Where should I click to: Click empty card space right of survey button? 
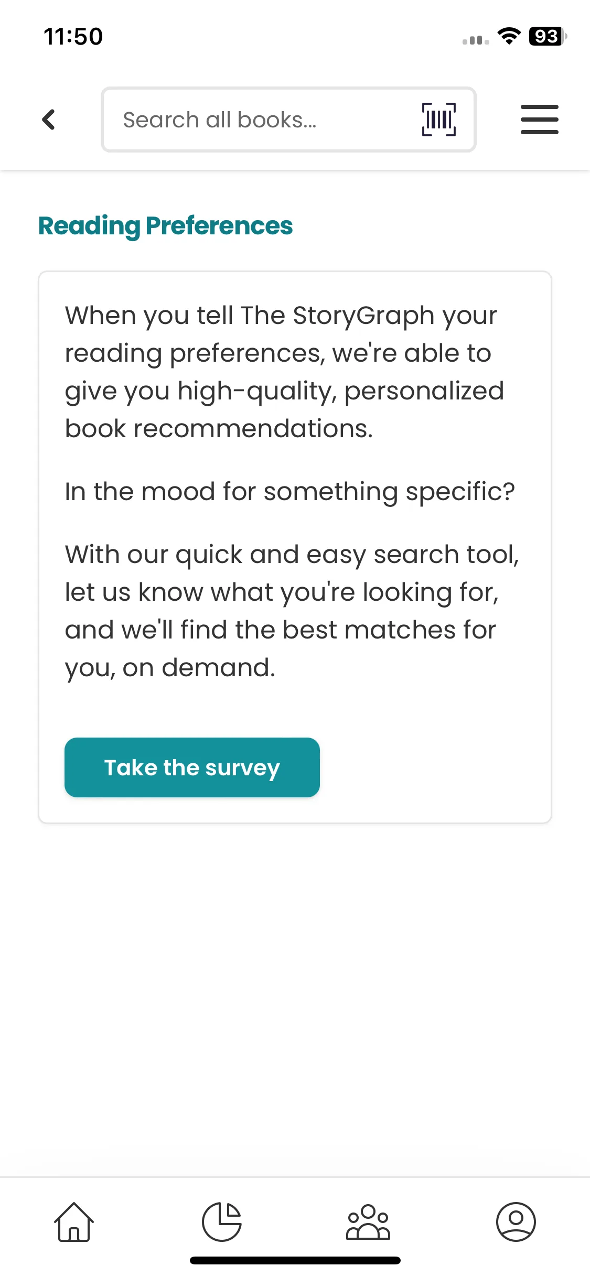[x=435, y=767]
